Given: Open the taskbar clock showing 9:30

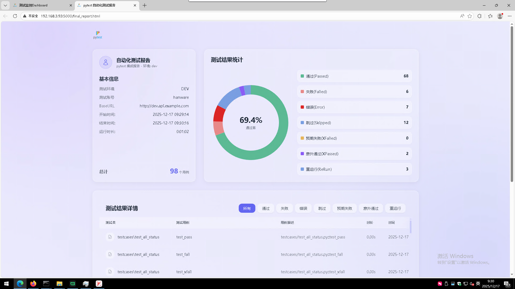Looking at the screenshot, I should tap(491, 284).
